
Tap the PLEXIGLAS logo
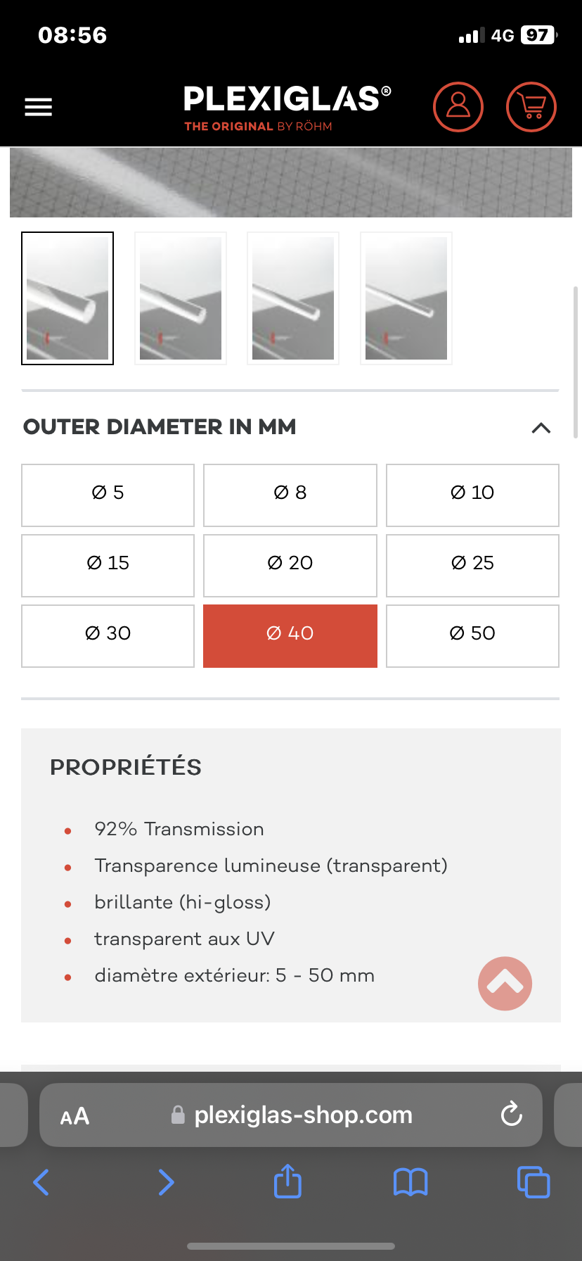(x=287, y=108)
